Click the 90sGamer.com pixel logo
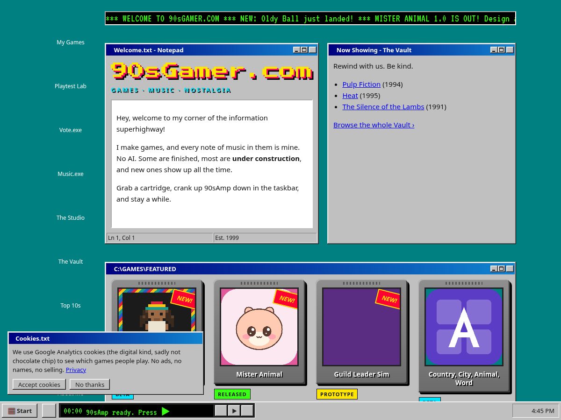The height and width of the screenshot is (420, 561). click(x=212, y=71)
